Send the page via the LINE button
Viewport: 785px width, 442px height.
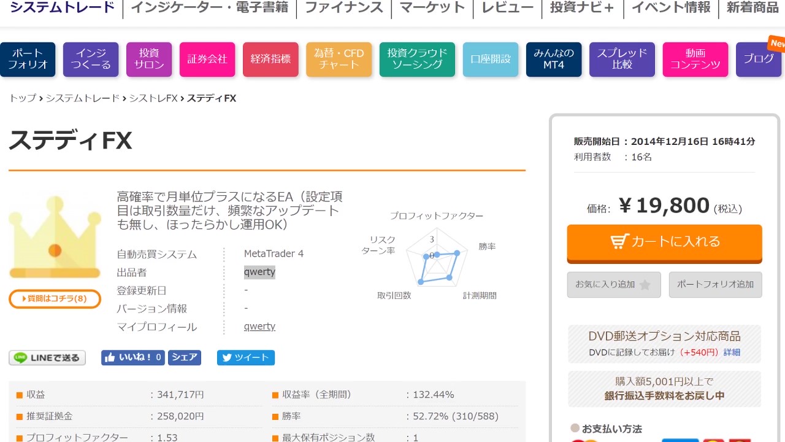[x=47, y=358]
